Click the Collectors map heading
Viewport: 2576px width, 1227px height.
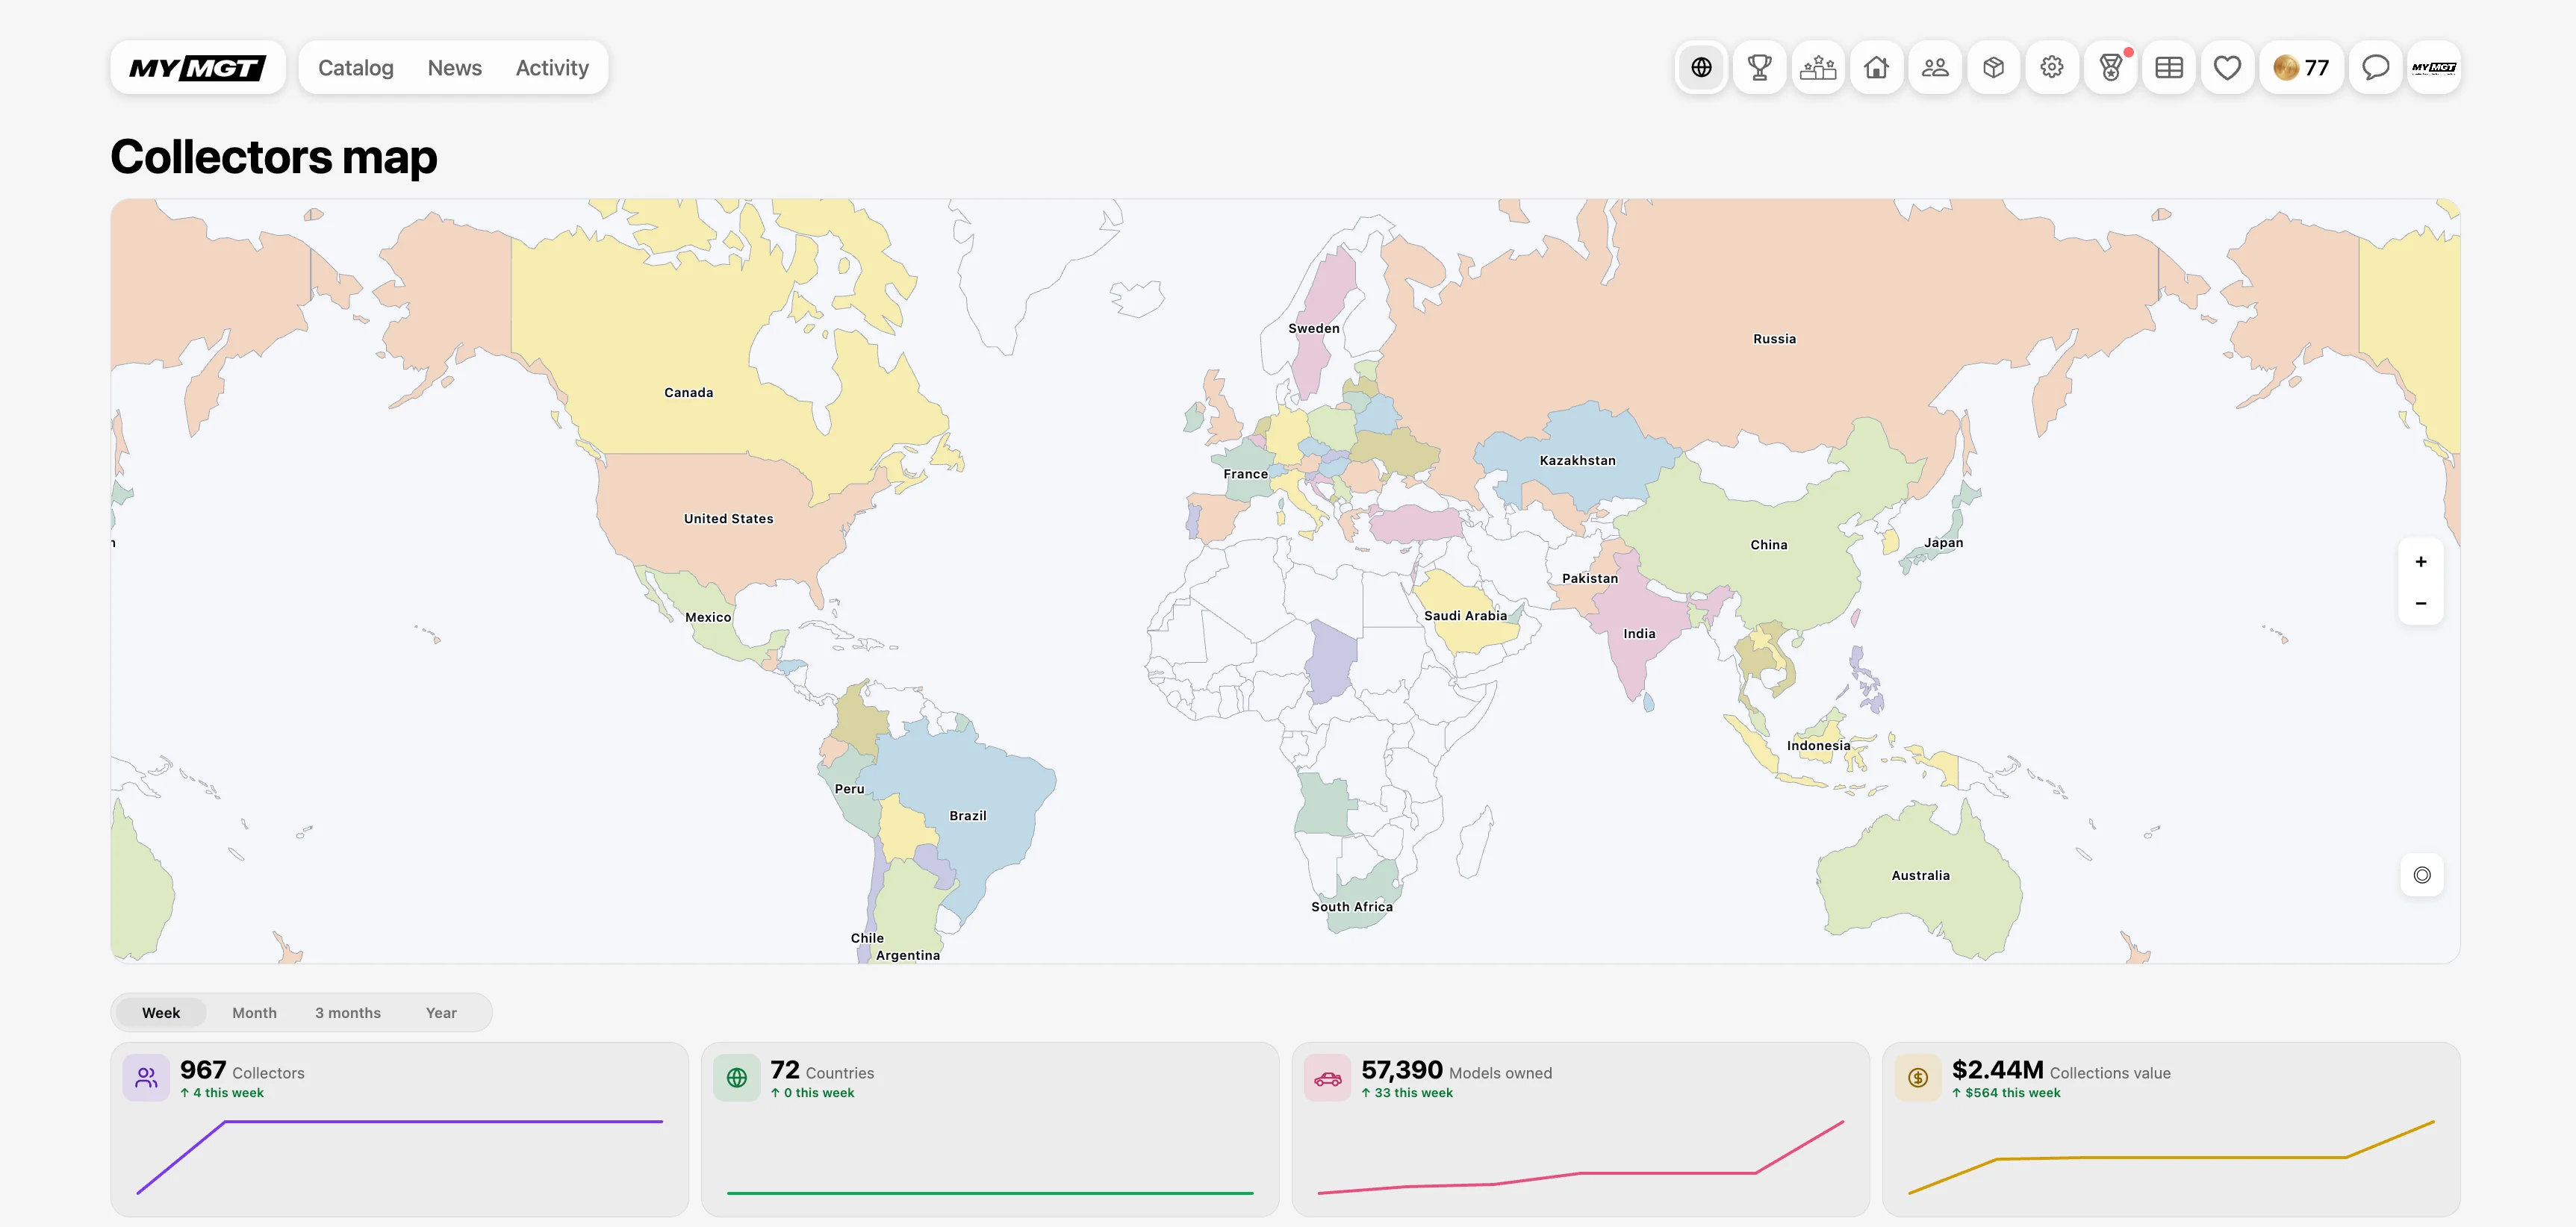[274, 157]
